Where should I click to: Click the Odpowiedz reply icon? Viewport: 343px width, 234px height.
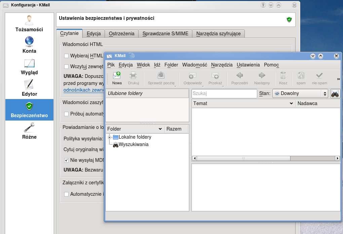tap(192, 78)
